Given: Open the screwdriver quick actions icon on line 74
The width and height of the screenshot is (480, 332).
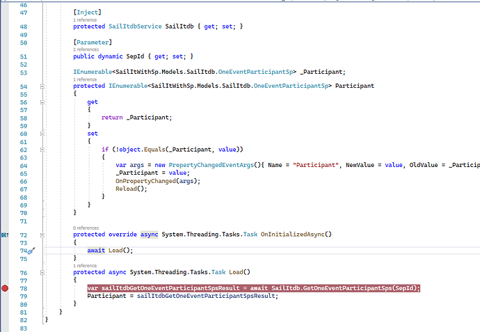Looking at the screenshot, I should pos(31,251).
